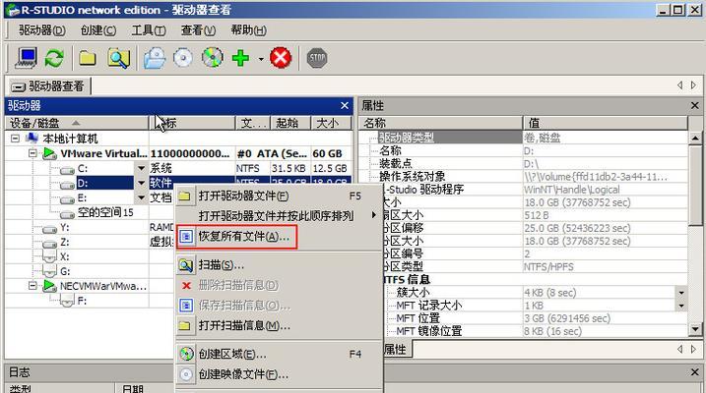Open 簇大小 value dropdown arrow
This screenshot has width=706, height=393.
point(681,293)
